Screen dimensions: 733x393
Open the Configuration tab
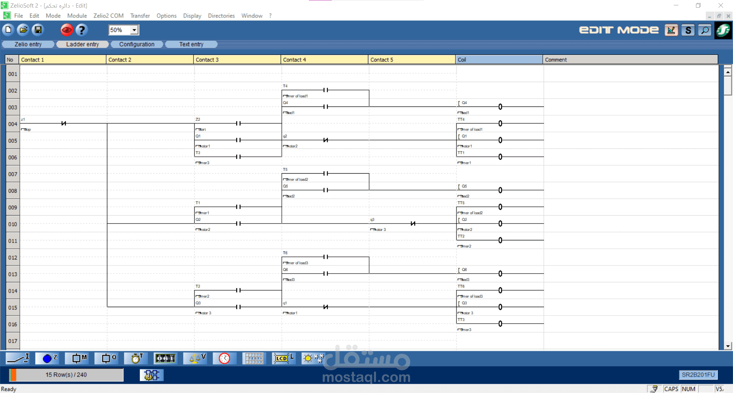click(137, 44)
